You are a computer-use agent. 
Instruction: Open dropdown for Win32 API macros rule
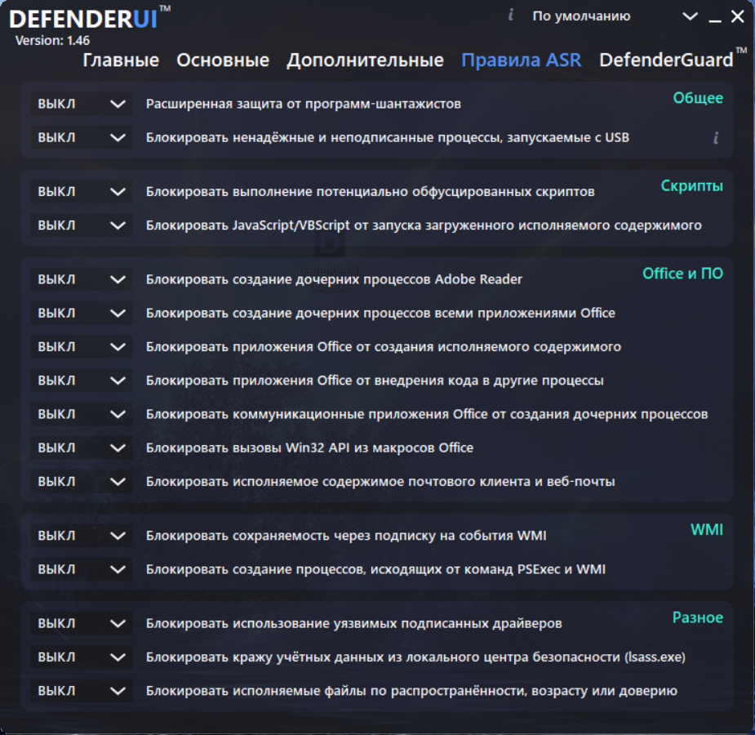pos(82,448)
